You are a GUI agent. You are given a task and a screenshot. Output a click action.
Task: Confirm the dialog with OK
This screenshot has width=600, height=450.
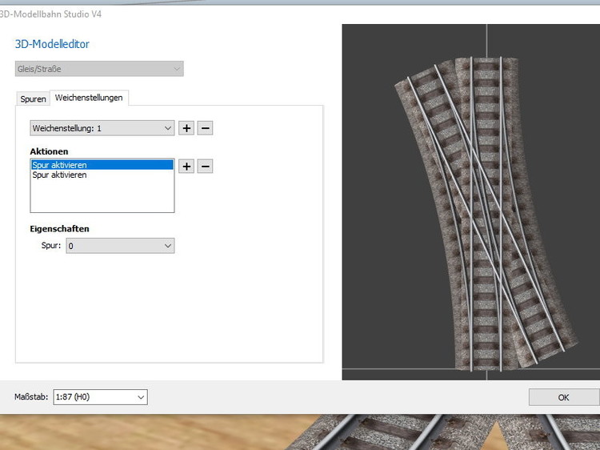point(563,397)
